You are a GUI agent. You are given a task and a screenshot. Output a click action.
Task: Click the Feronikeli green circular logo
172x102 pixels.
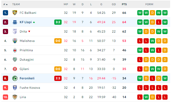pos(15,78)
